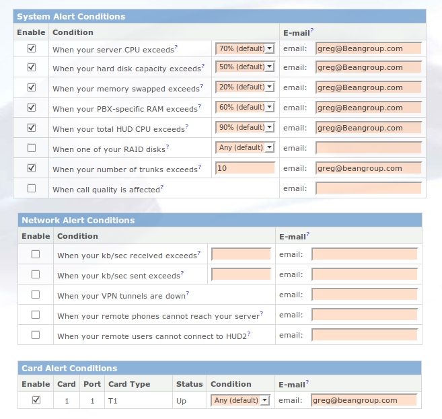Click help icon beside System E-mail header
This screenshot has height=419, width=442.
click(312, 30)
